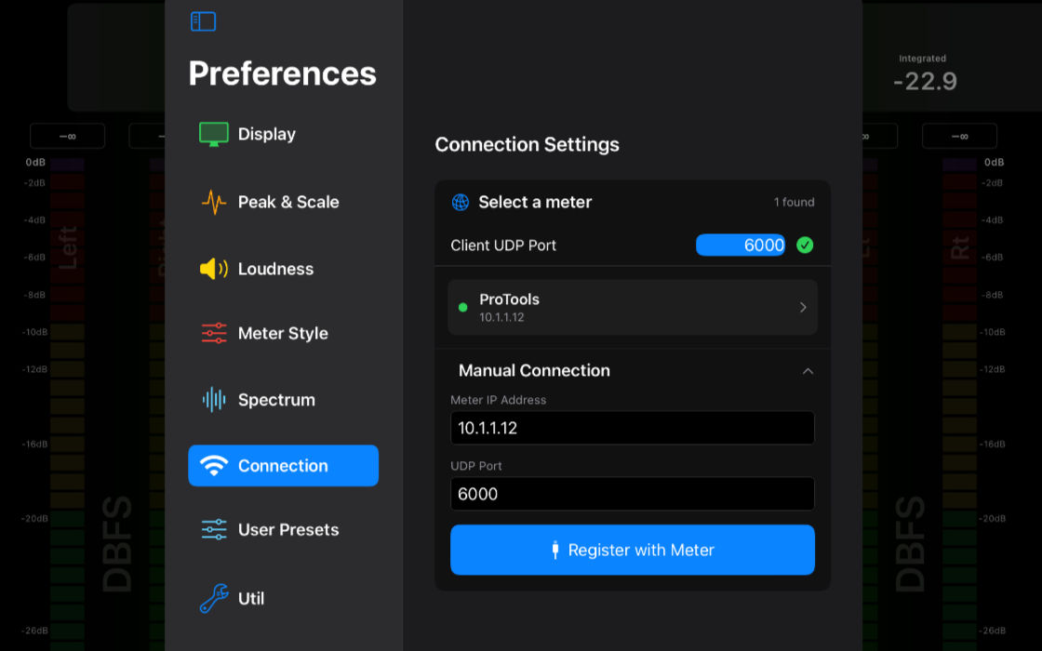
Task: Click inside the Meter IP Address field
Action: pyautogui.click(x=633, y=428)
